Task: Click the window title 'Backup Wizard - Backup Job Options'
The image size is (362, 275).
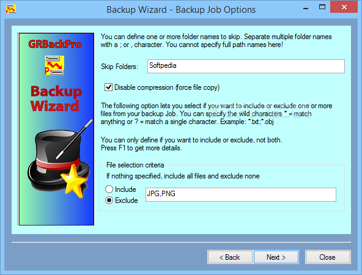Action: tap(181, 10)
